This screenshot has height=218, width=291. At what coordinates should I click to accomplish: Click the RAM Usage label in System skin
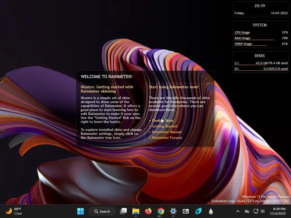[242, 38]
